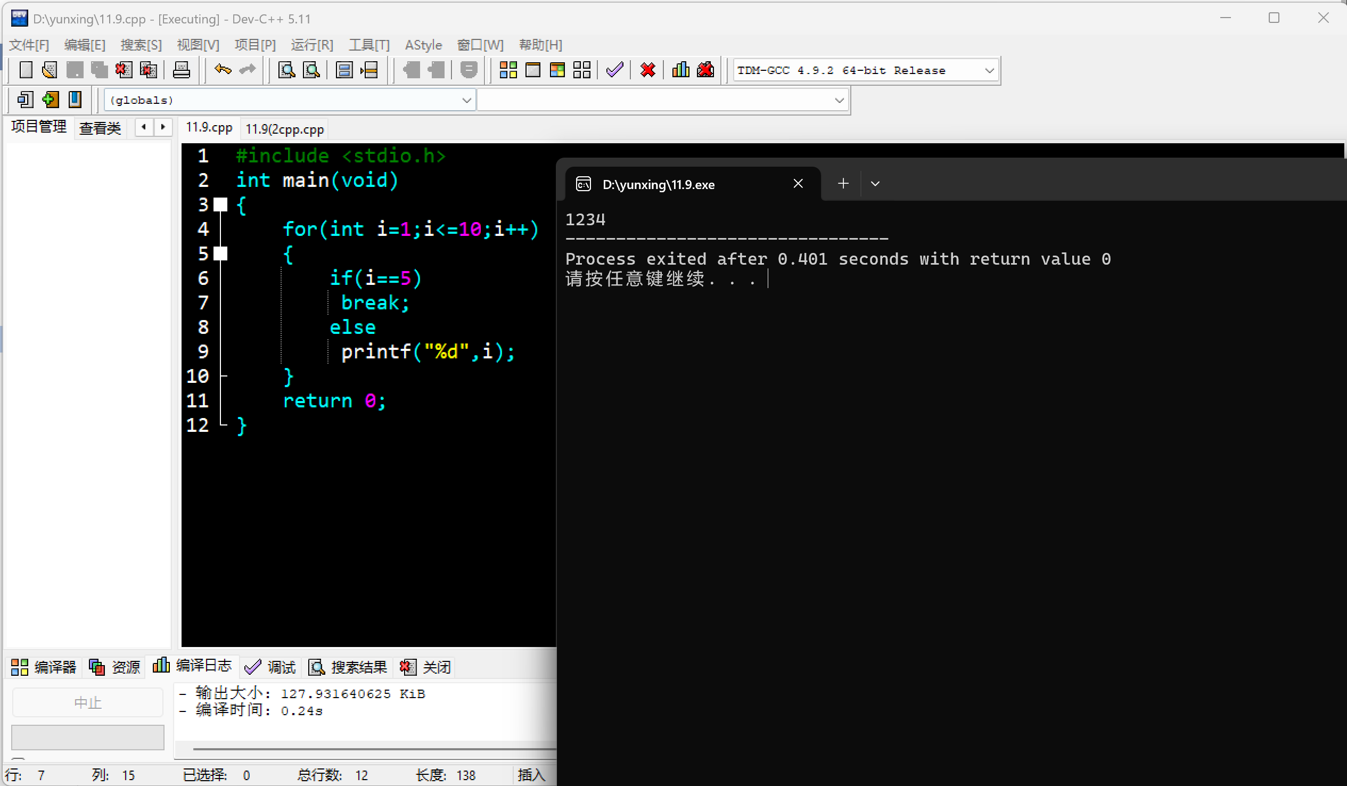Screen dimensions: 1347x786
Task: Click the toggle bookmark icon
Action: 75,100
